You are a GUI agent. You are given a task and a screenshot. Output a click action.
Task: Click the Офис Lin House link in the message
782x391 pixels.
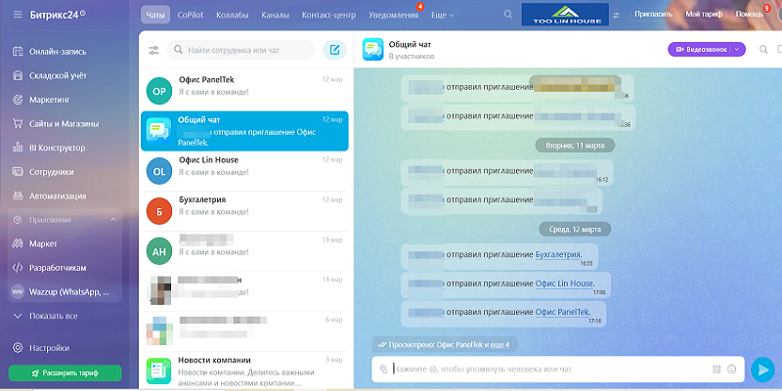pyautogui.click(x=565, y=283)
